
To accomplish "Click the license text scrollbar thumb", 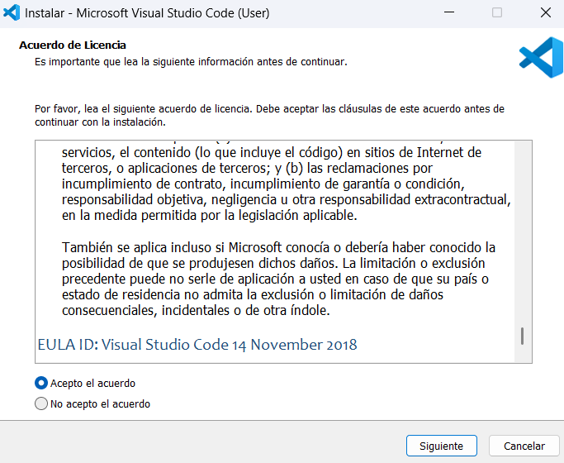I will click(x=522, y=336).
